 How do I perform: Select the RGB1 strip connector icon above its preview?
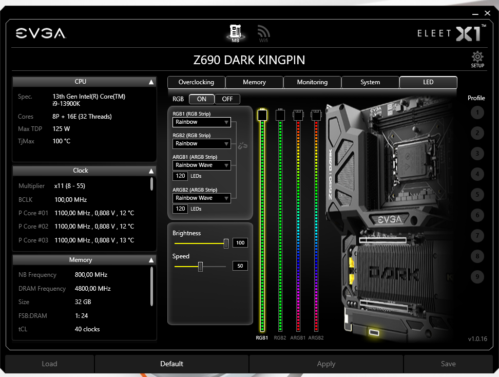[x=262, y=115]
